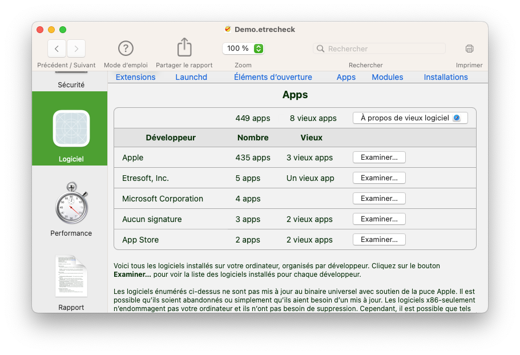The width and height of the screenshot is (520, 355).
Task: Click the Rechercher search field
Action: pos(379,49)
